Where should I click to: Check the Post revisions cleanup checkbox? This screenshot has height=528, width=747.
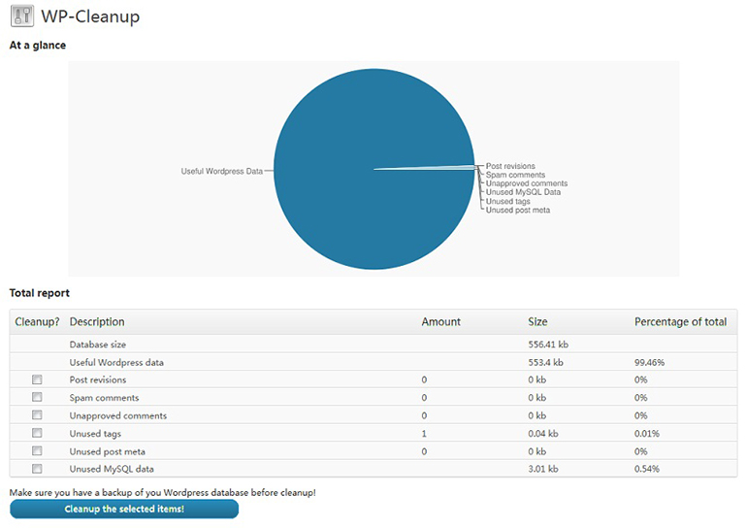37,379
